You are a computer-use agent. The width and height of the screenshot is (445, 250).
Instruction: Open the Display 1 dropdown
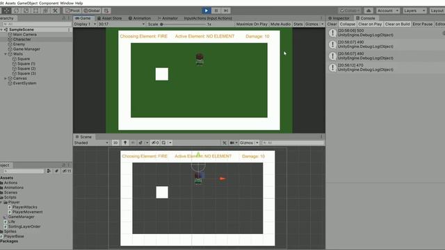click(85, 24)
